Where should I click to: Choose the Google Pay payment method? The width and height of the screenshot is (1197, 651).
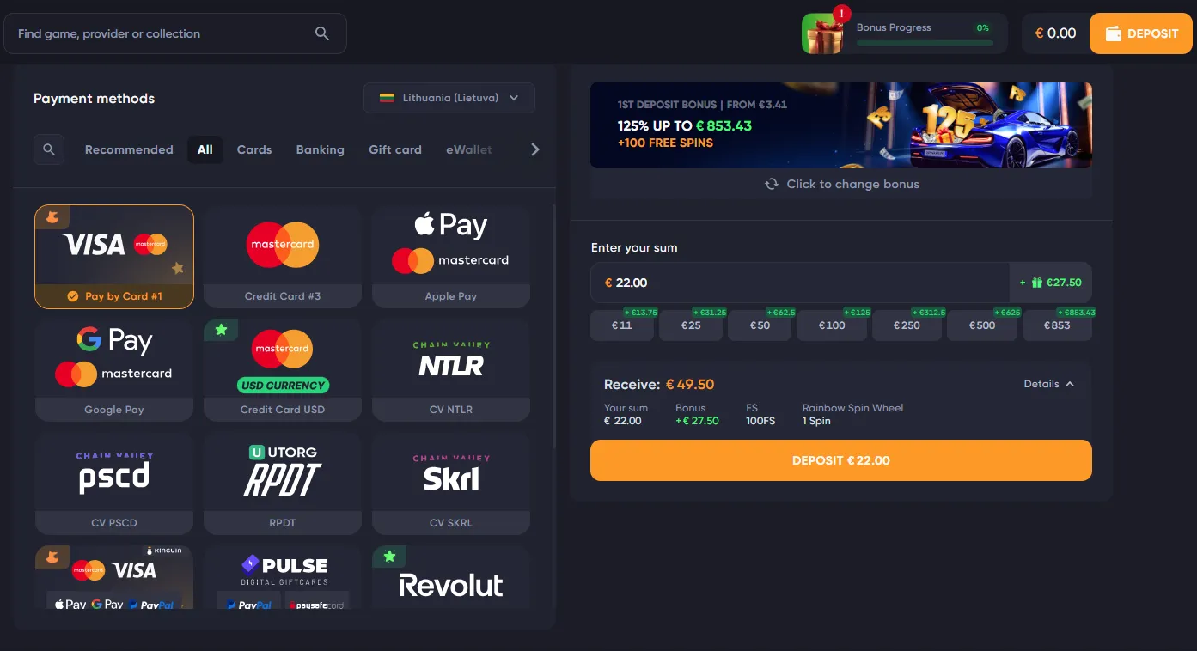point(114,370)
